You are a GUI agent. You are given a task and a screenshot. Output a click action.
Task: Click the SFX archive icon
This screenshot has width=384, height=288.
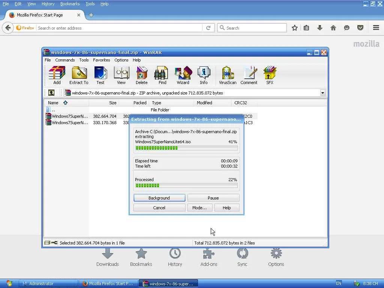point(270,75)
